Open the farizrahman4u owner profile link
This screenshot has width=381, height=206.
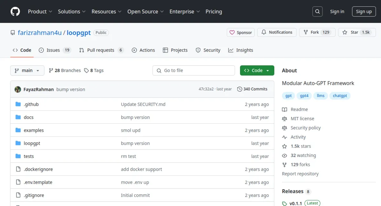[40, 33]
